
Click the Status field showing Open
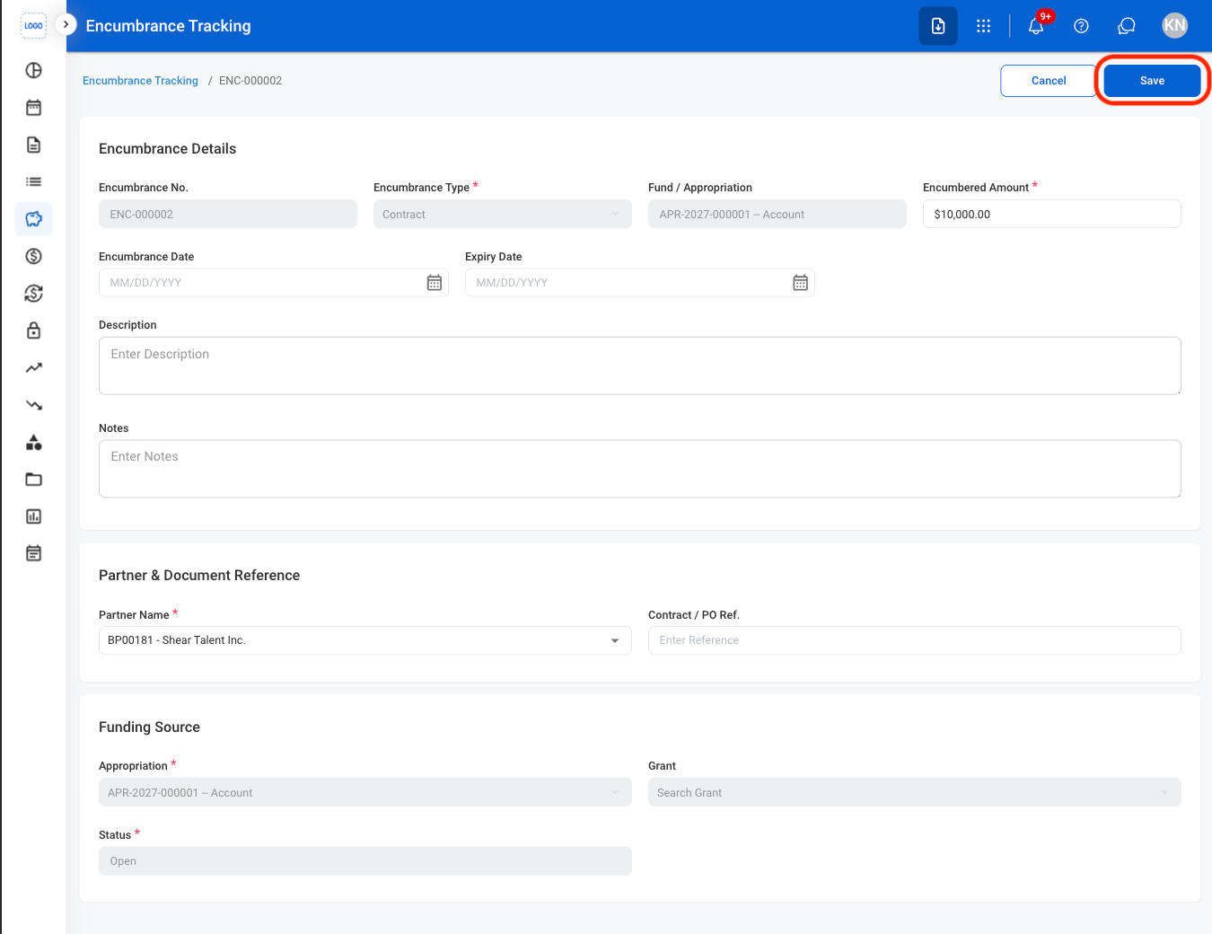[365, 861]
